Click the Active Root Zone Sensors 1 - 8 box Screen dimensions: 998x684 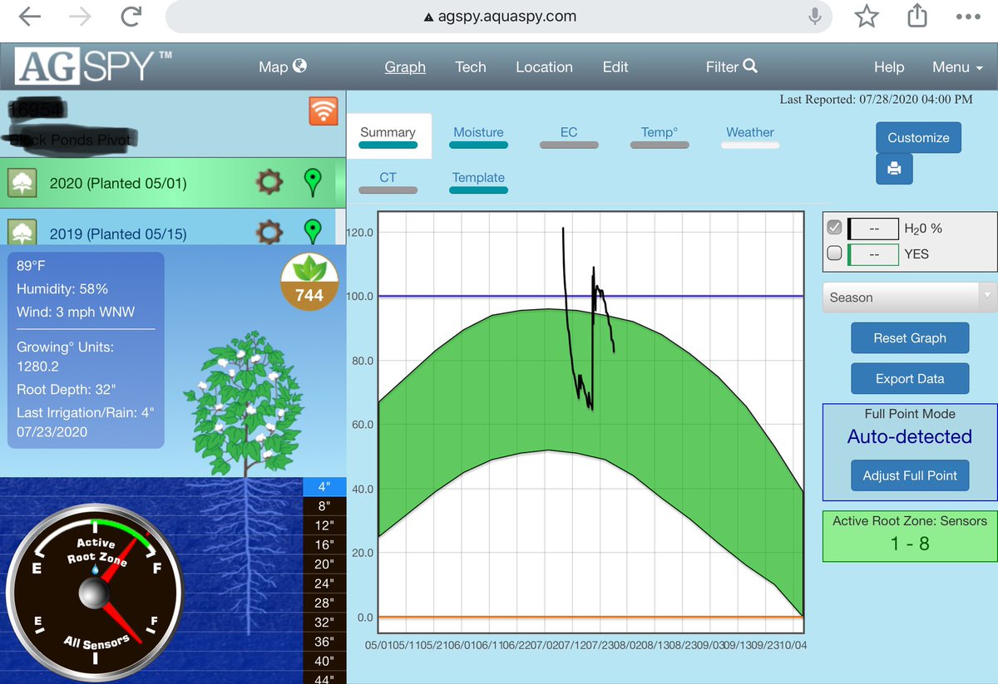pyautogui.click(x=910, y=536)
